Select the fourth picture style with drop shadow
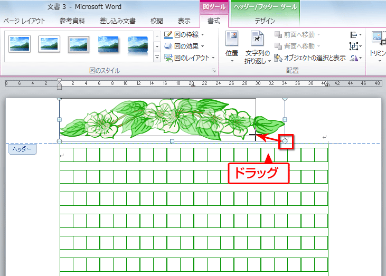386x276 pixels. click(x=108, y=44)
